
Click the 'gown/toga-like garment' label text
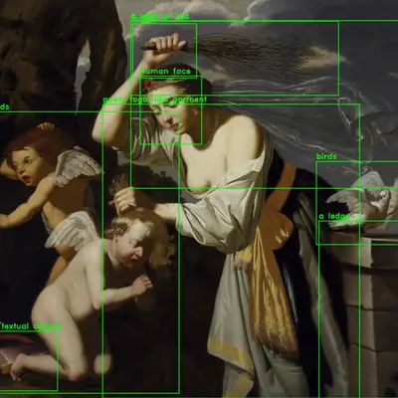pos(154,99)
